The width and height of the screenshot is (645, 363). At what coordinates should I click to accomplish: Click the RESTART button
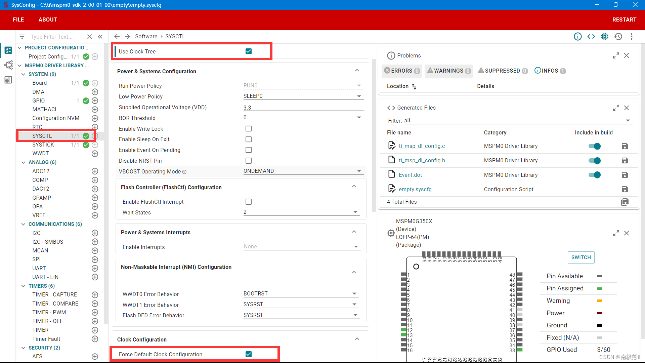(624, 19)
